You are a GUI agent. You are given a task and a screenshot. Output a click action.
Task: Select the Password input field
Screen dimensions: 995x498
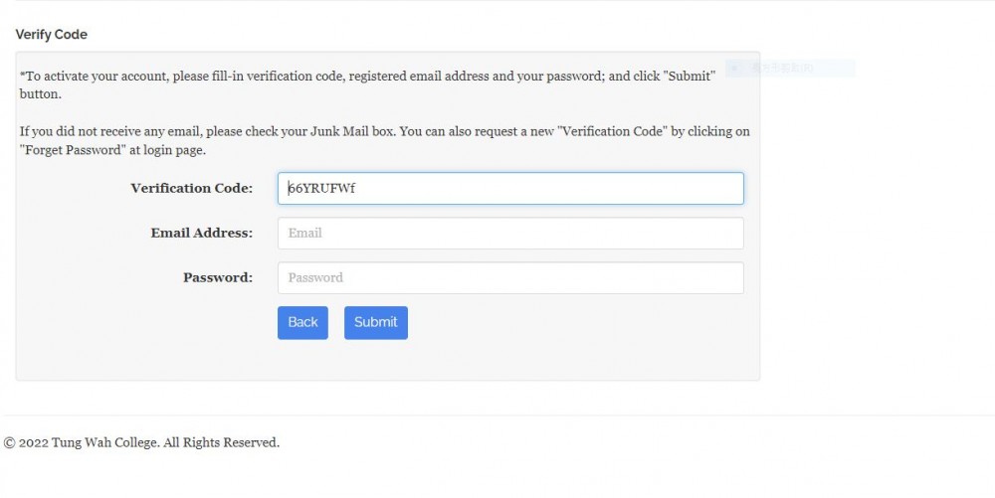click(x=510, y=277)
